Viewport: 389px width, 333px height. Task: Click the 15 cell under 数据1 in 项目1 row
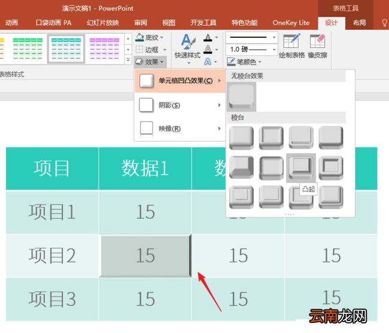pos(145,212)
